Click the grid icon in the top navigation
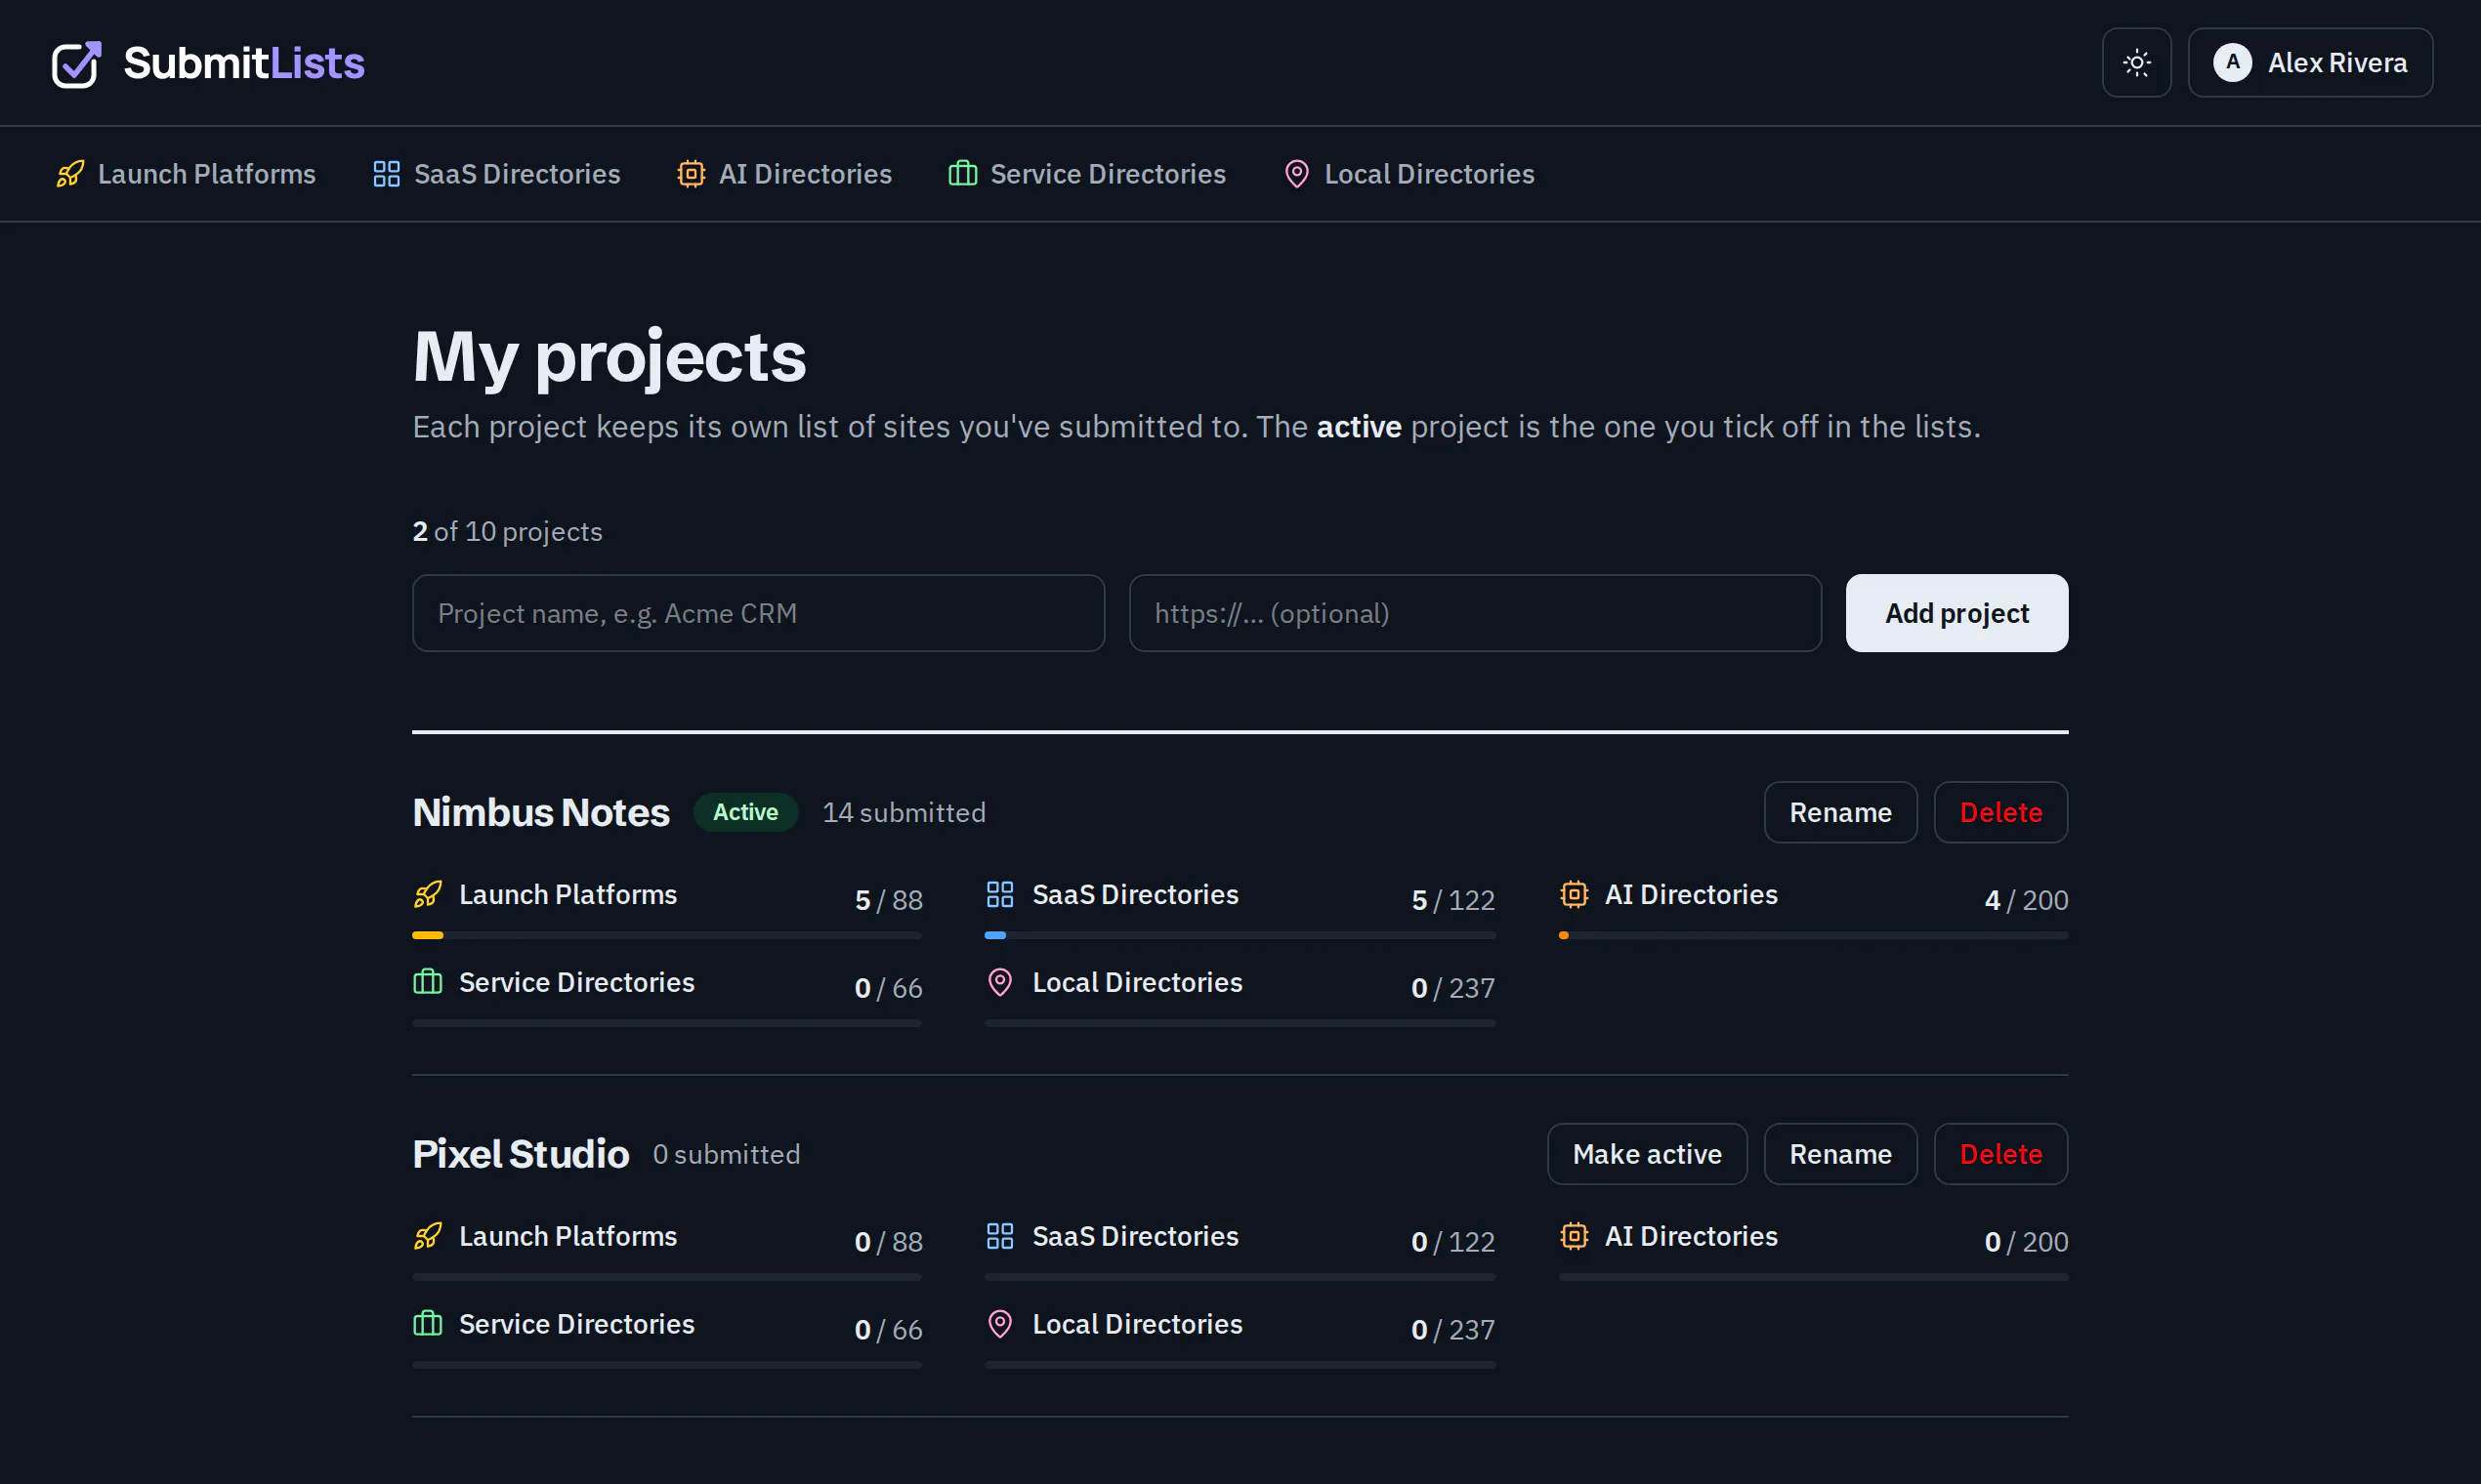The height and width of the screenshot is (1484, 2481). [386, 174]
